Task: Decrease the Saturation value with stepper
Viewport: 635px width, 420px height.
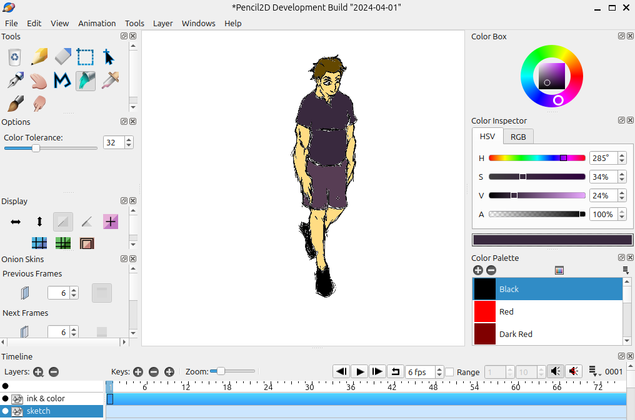Action: point(622,180)
